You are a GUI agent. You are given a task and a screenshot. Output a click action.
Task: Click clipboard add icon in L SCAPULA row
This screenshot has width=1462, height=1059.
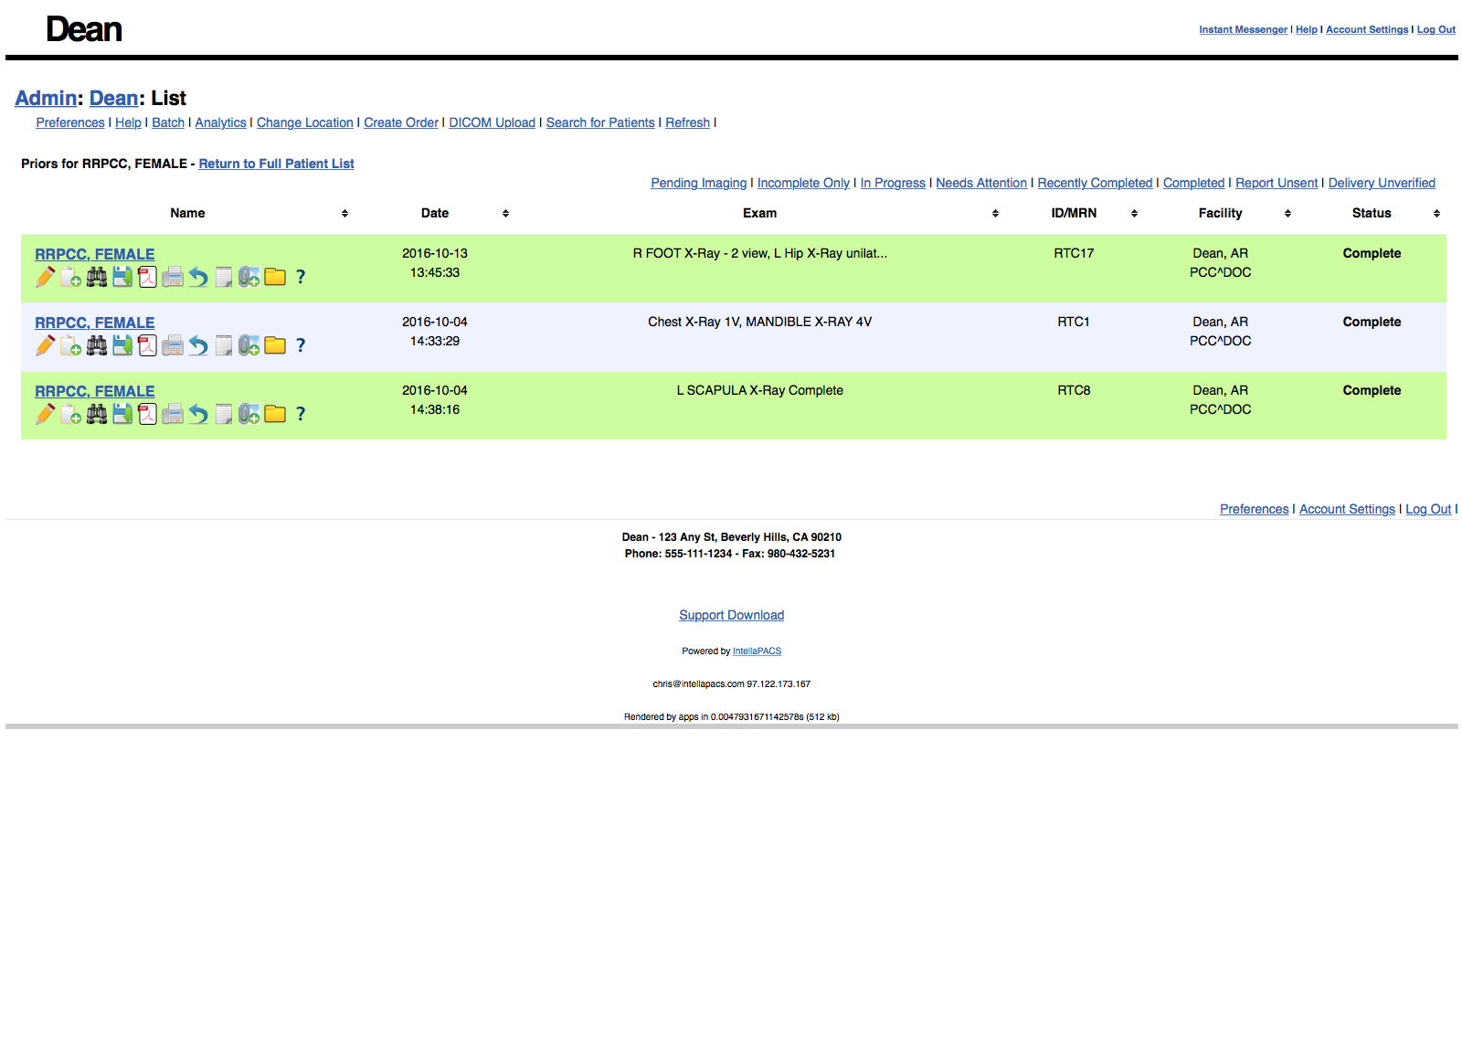point(70,414)
